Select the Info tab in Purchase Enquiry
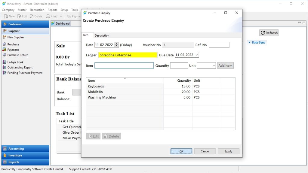 point(86,35)
